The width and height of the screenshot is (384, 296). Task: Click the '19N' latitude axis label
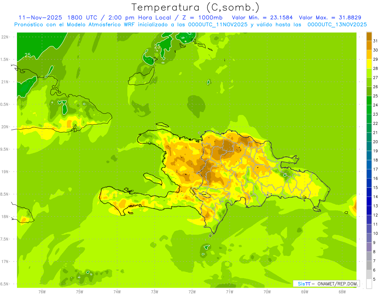coord(5,172)
